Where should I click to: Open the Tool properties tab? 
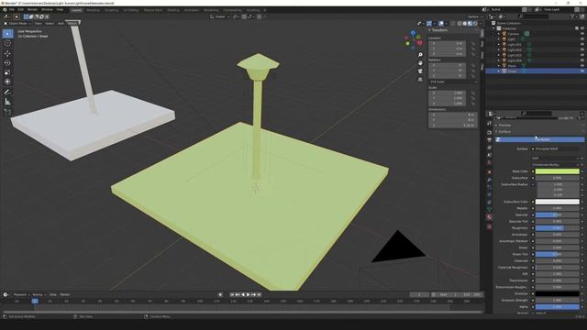click(489, 123)
